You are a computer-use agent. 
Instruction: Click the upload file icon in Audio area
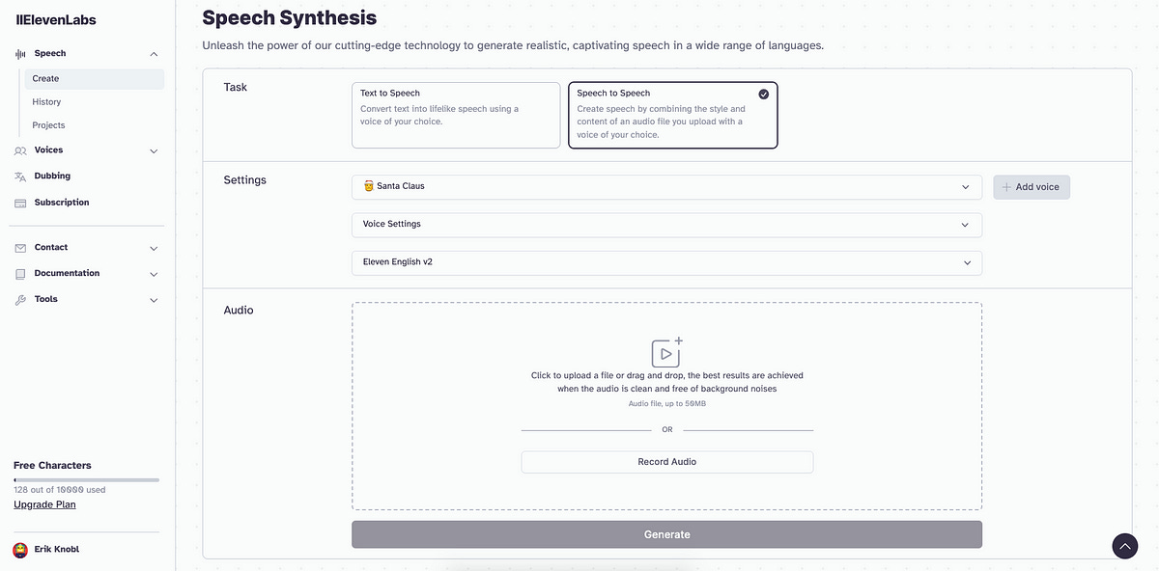(x=666, y=352)
